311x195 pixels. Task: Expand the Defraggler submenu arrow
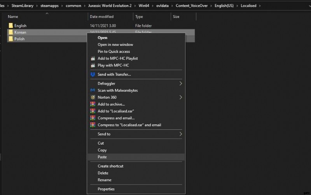coord(181,84)
